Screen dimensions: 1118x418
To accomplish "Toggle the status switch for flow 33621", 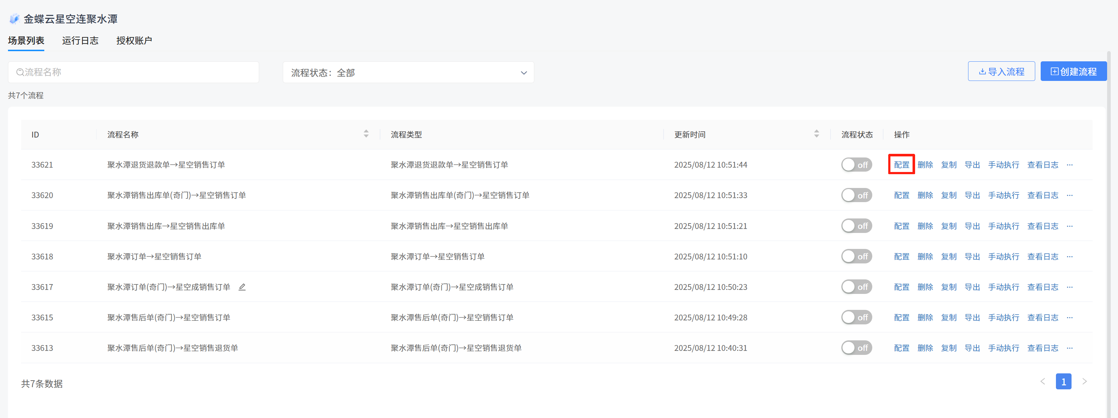I will 856,165.
